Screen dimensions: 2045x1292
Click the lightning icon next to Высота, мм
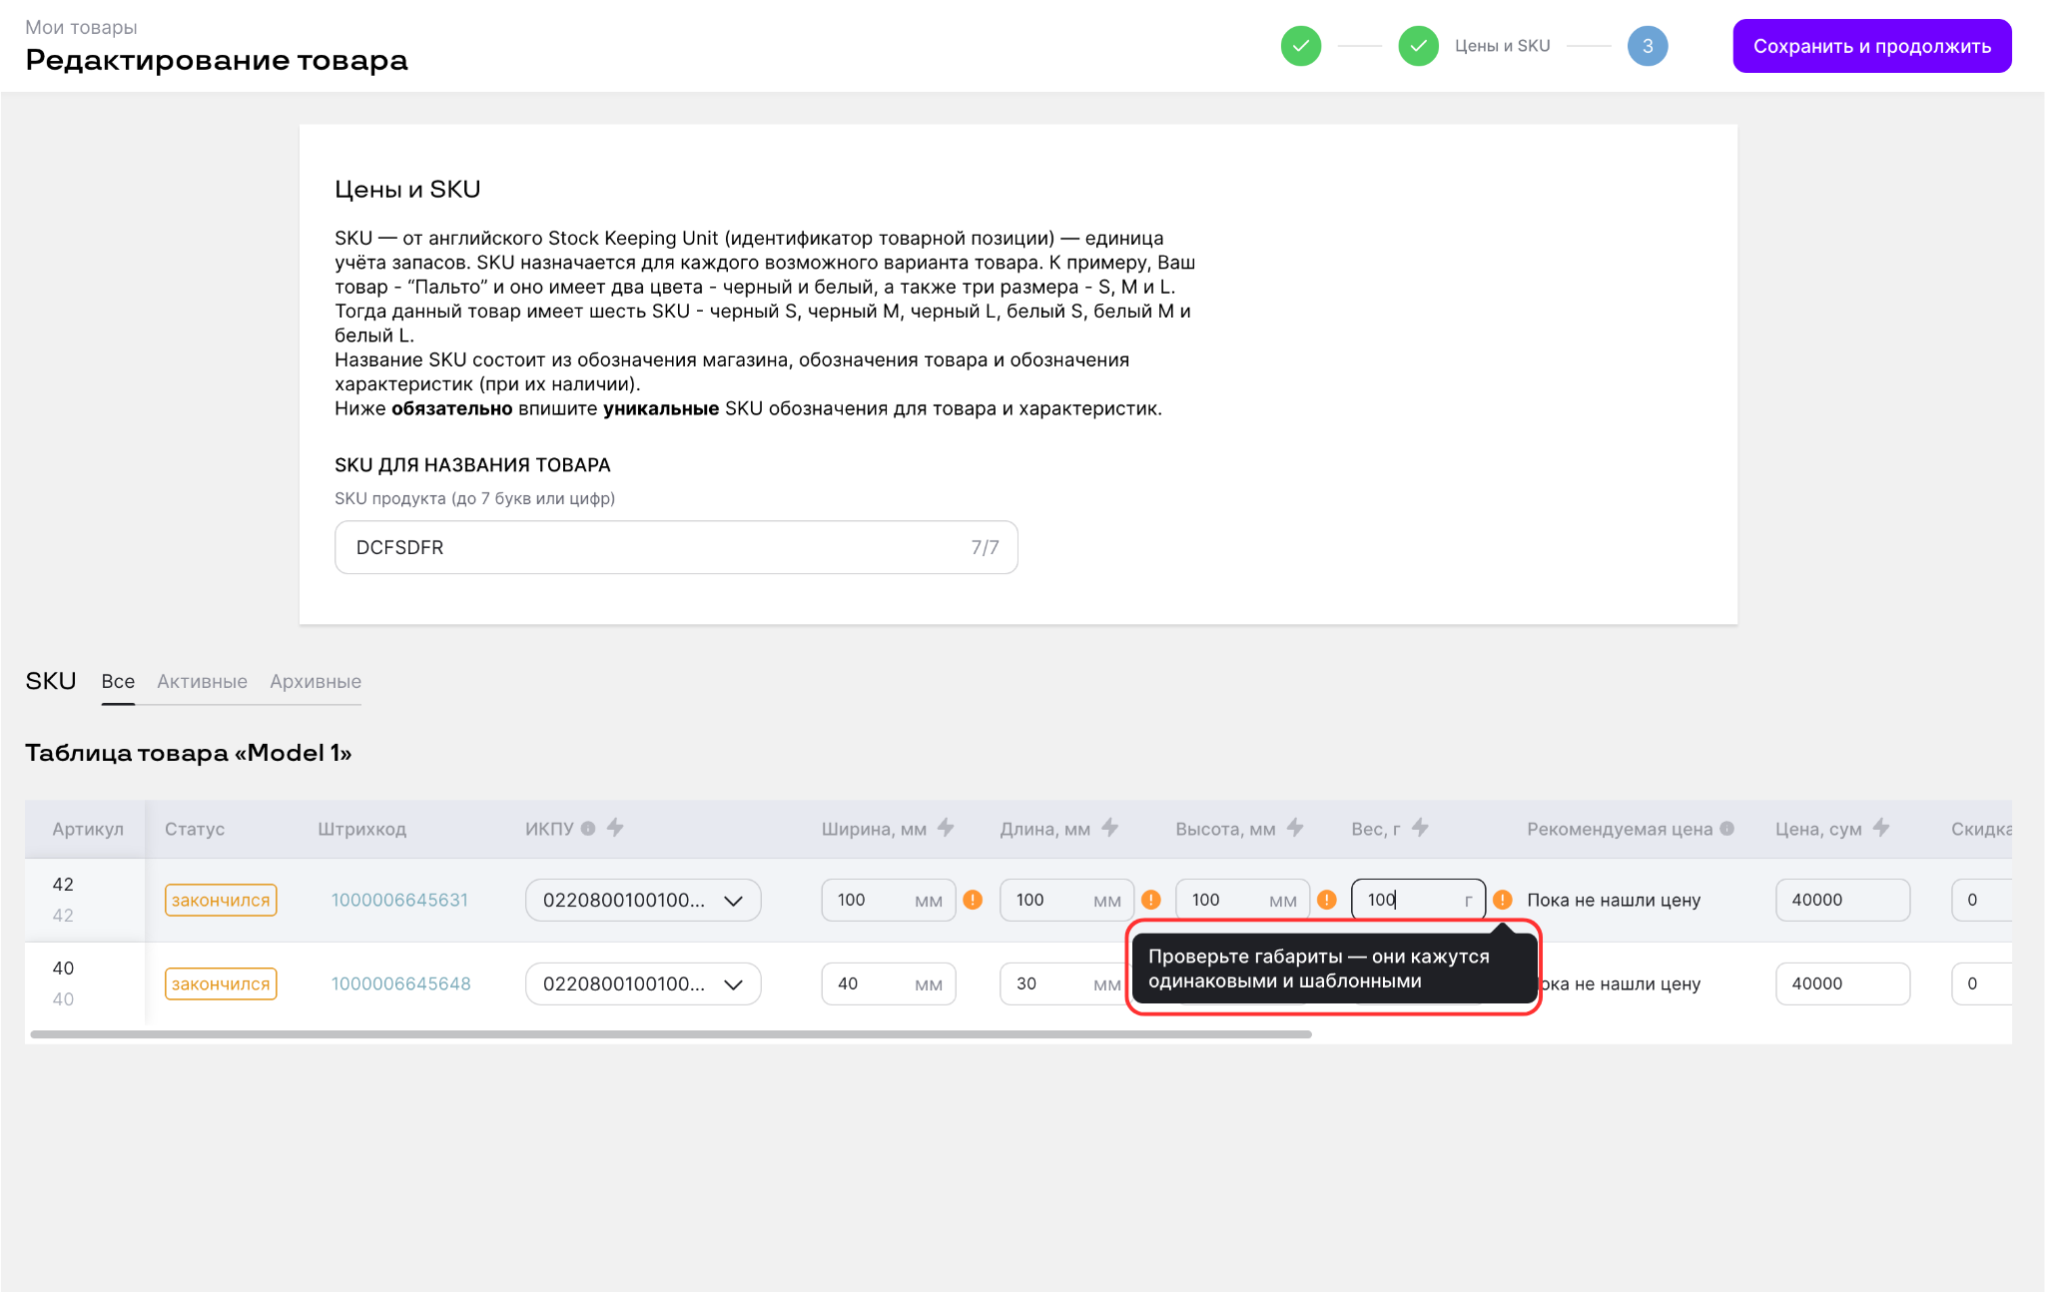[x=1295, y=828]
